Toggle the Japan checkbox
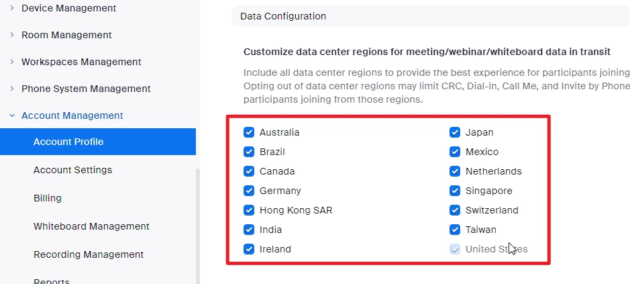Viewport: 630px width, 284px height. [x=455, y=132]
